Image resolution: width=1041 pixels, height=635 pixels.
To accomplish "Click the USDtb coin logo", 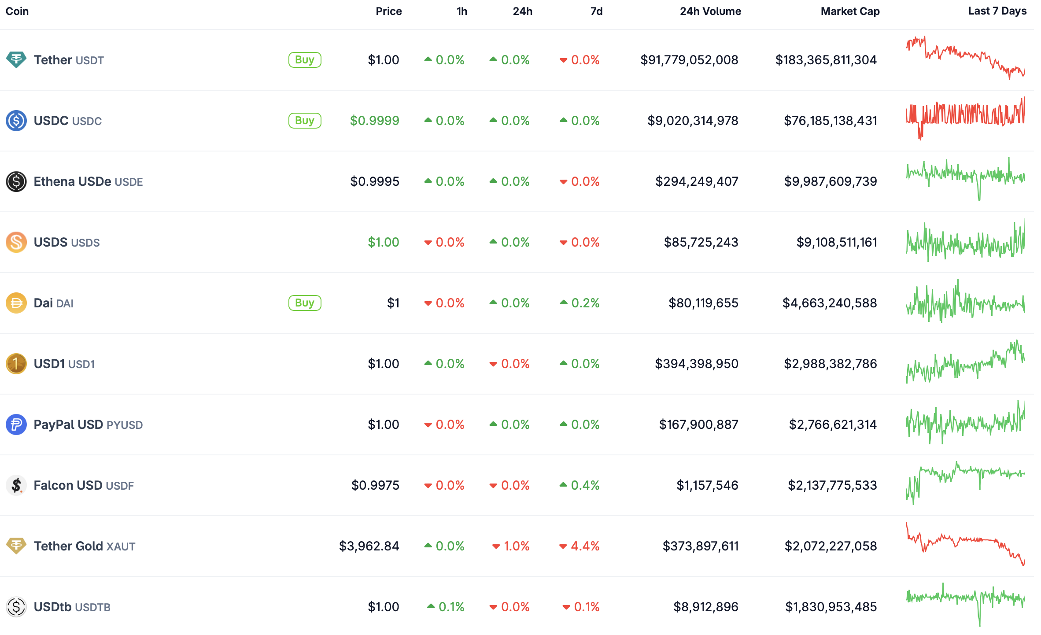I will coord(17,607).
